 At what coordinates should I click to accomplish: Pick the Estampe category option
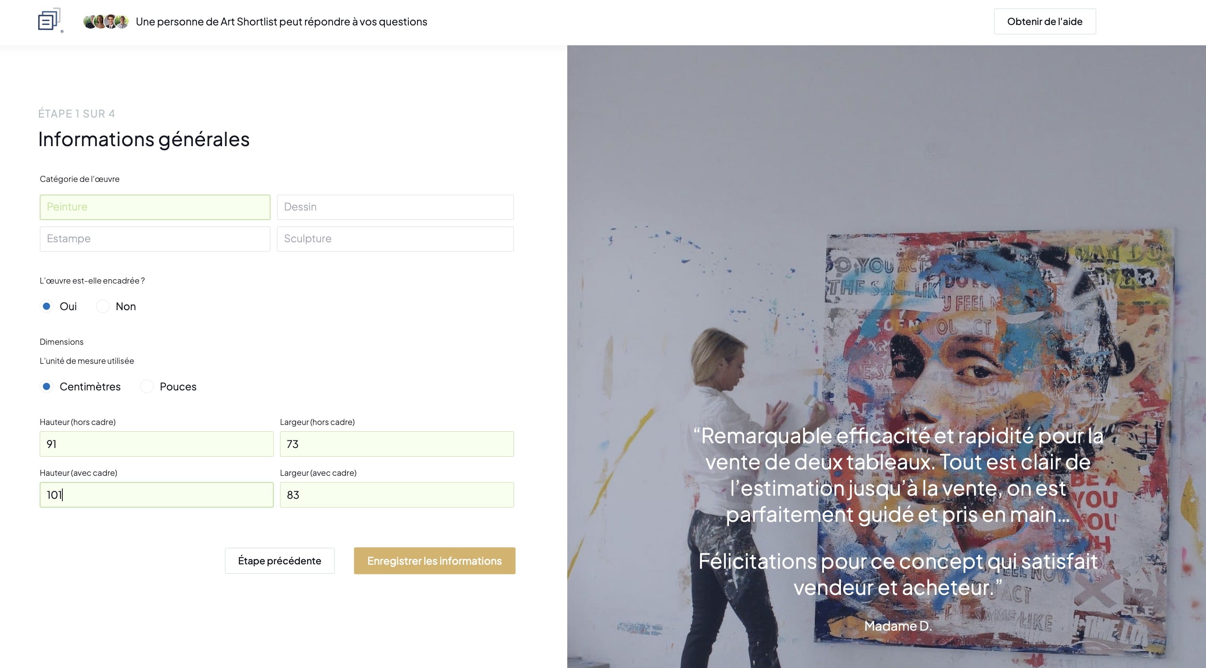pyautogui.click(x=155, y=239)
